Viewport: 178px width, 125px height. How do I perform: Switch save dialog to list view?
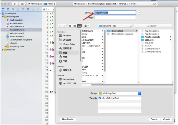click(x=75, y=26)
